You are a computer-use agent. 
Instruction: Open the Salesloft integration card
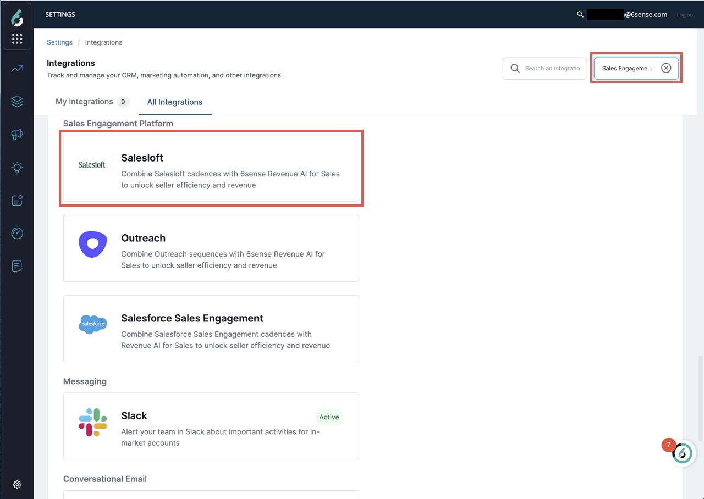(211, 168)
